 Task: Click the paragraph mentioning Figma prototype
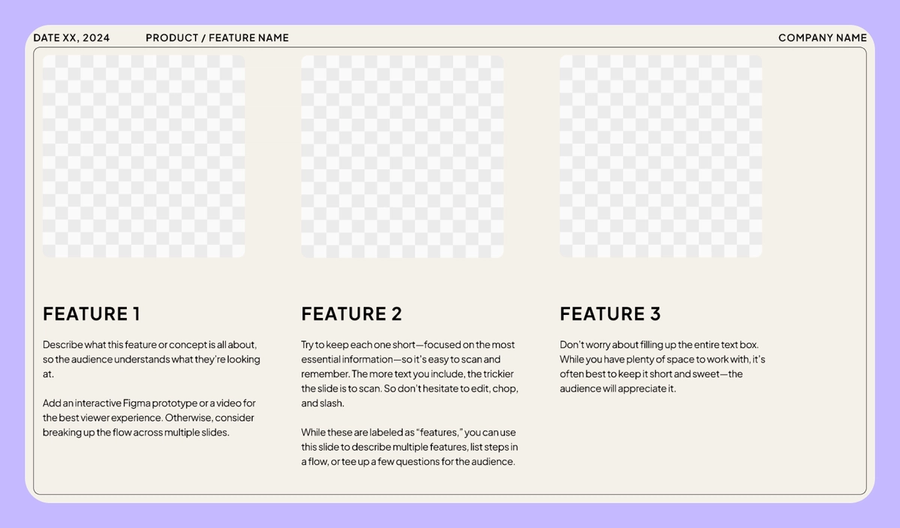coord(148,418)
